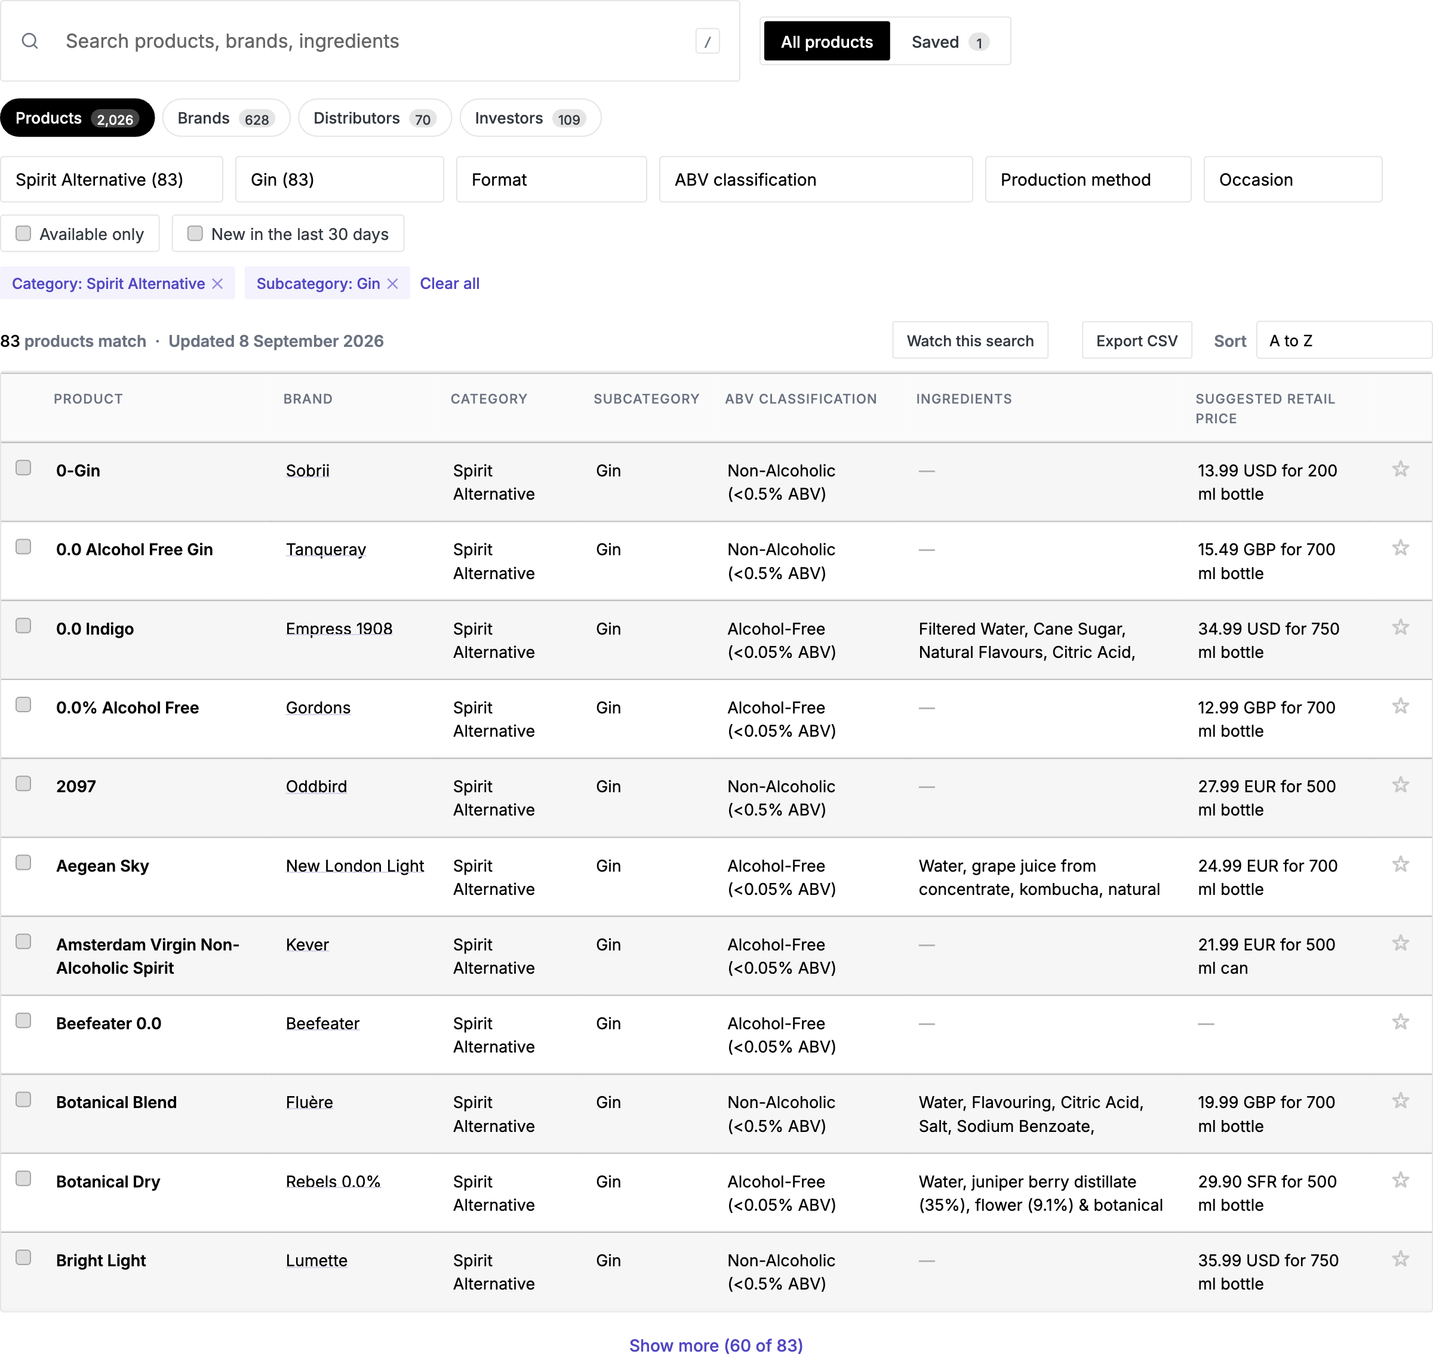Image resolution: width=1433 pixels, height=1360 pixels.
Task: Select the Botanical Dry row checkbox
Action: 23,1179
